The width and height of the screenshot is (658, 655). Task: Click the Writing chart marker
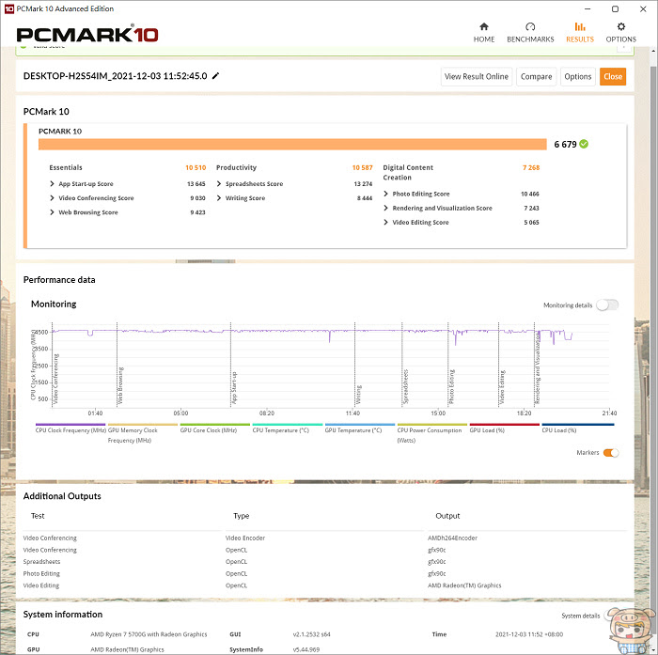[x=358, y=395]
